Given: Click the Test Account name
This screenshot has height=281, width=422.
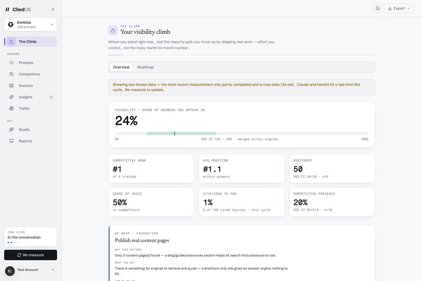Looking at the screenshot, I should 27,269.
